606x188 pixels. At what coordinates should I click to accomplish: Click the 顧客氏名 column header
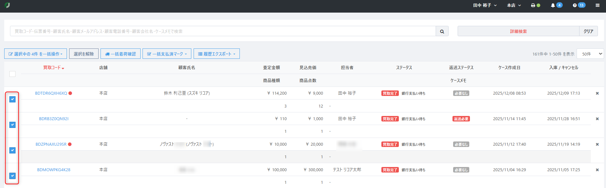click(x=187, y=68)
